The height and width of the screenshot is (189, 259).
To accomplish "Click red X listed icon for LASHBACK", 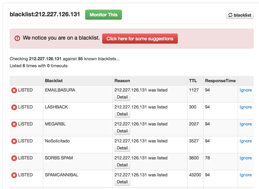I will (14, 107).
